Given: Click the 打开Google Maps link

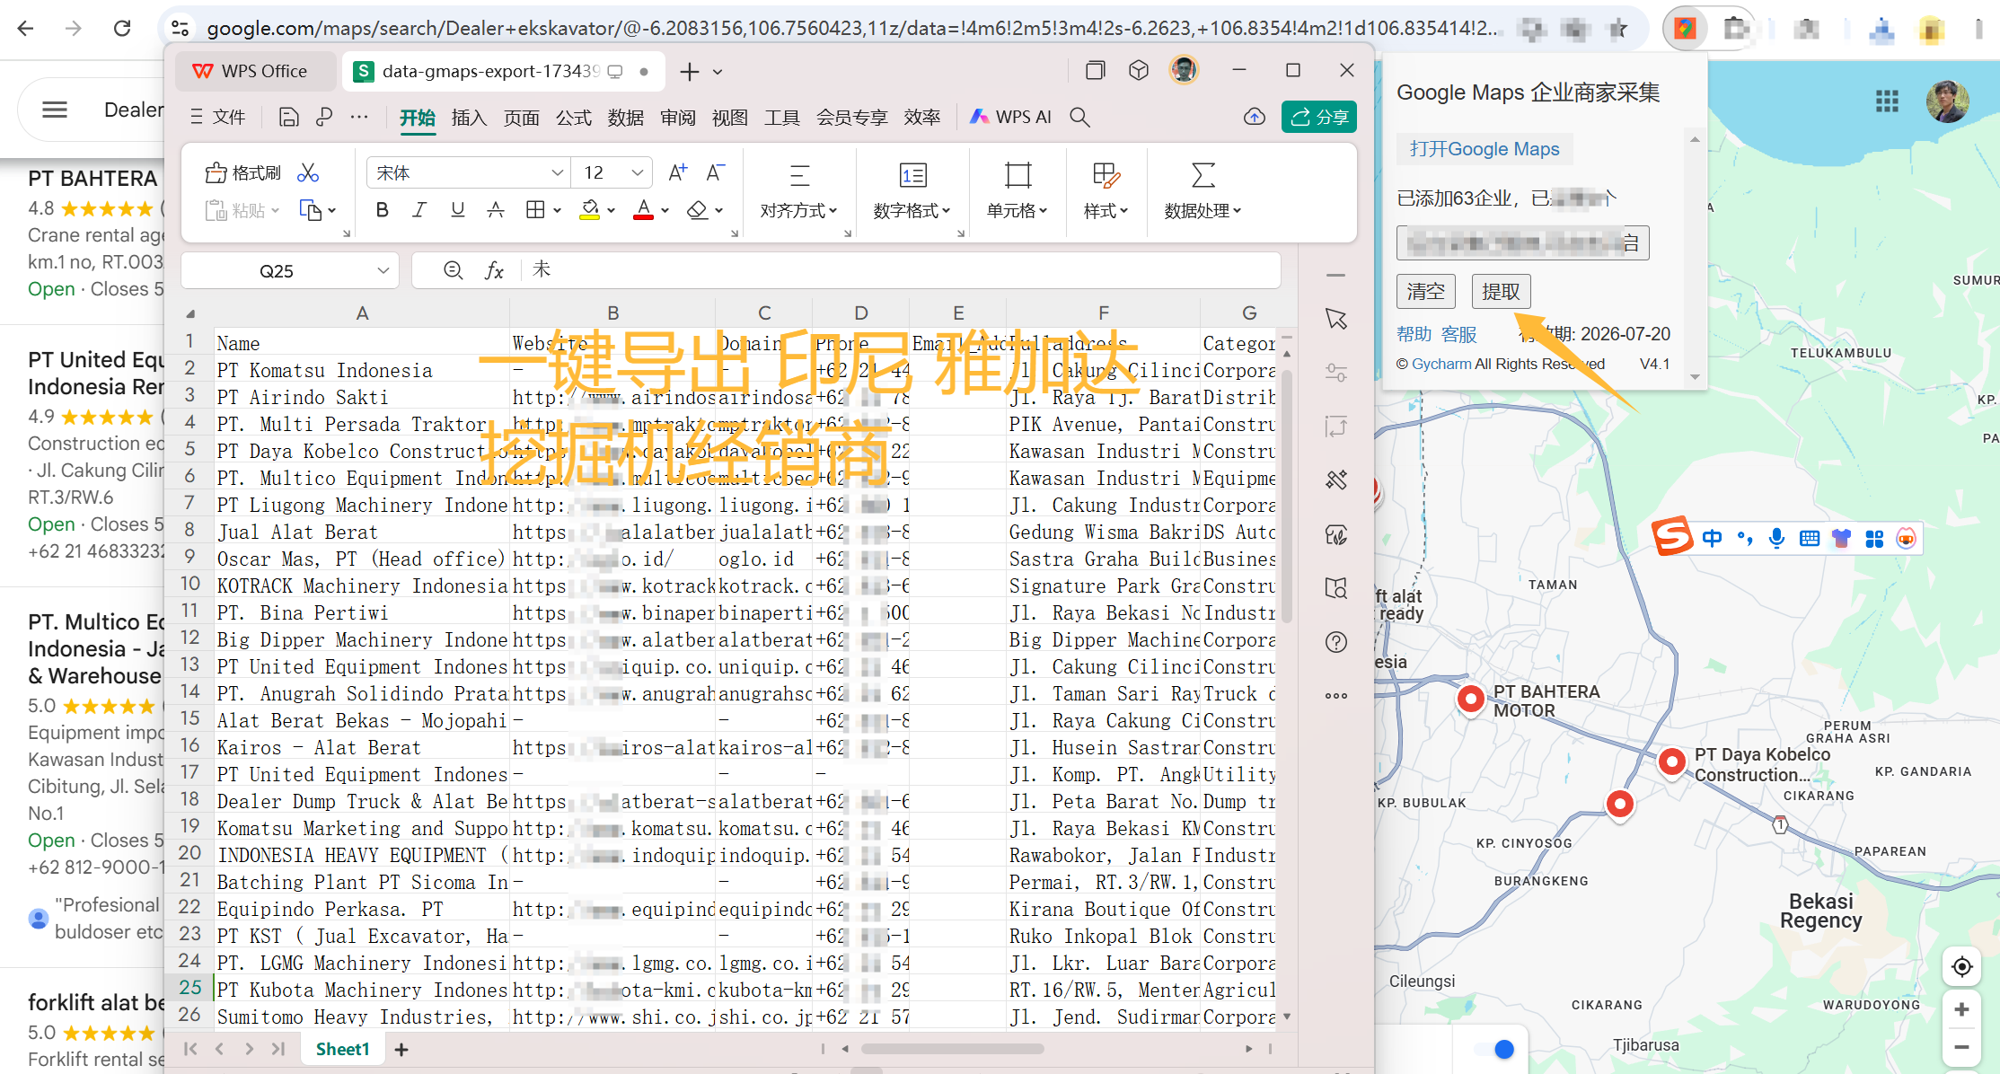Looking at the screenshot, I should pyautogui.click(x=1485, y=149).
